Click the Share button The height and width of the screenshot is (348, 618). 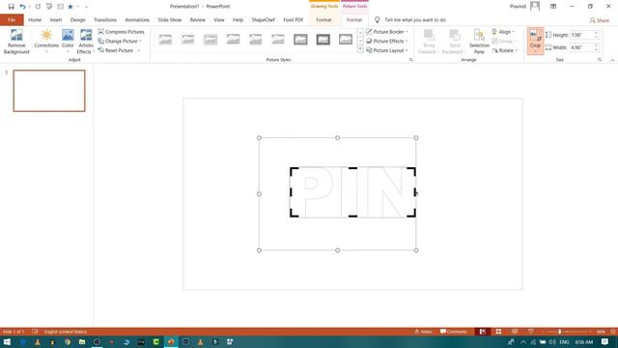point(600,20)
